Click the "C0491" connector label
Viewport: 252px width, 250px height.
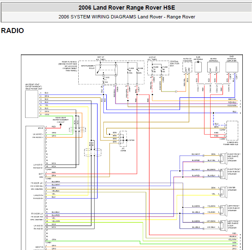[49, 242]
